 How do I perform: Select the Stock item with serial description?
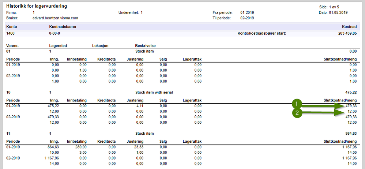154,92
